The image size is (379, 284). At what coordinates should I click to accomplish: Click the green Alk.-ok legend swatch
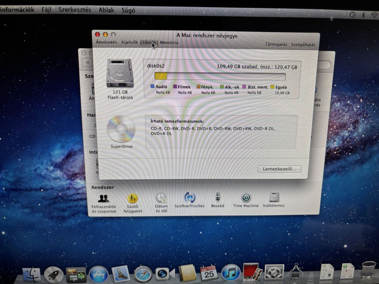point(222,87)
